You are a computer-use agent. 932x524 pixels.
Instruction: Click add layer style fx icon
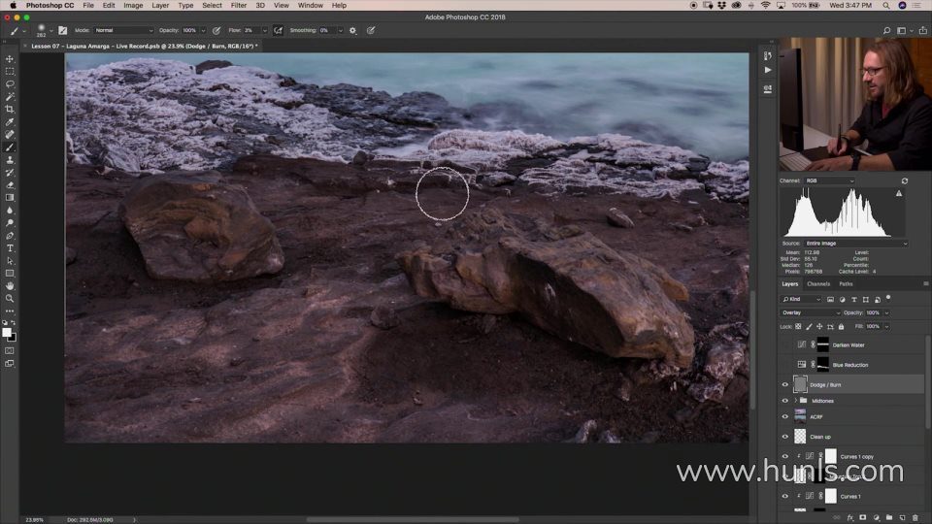coord(850,517)
